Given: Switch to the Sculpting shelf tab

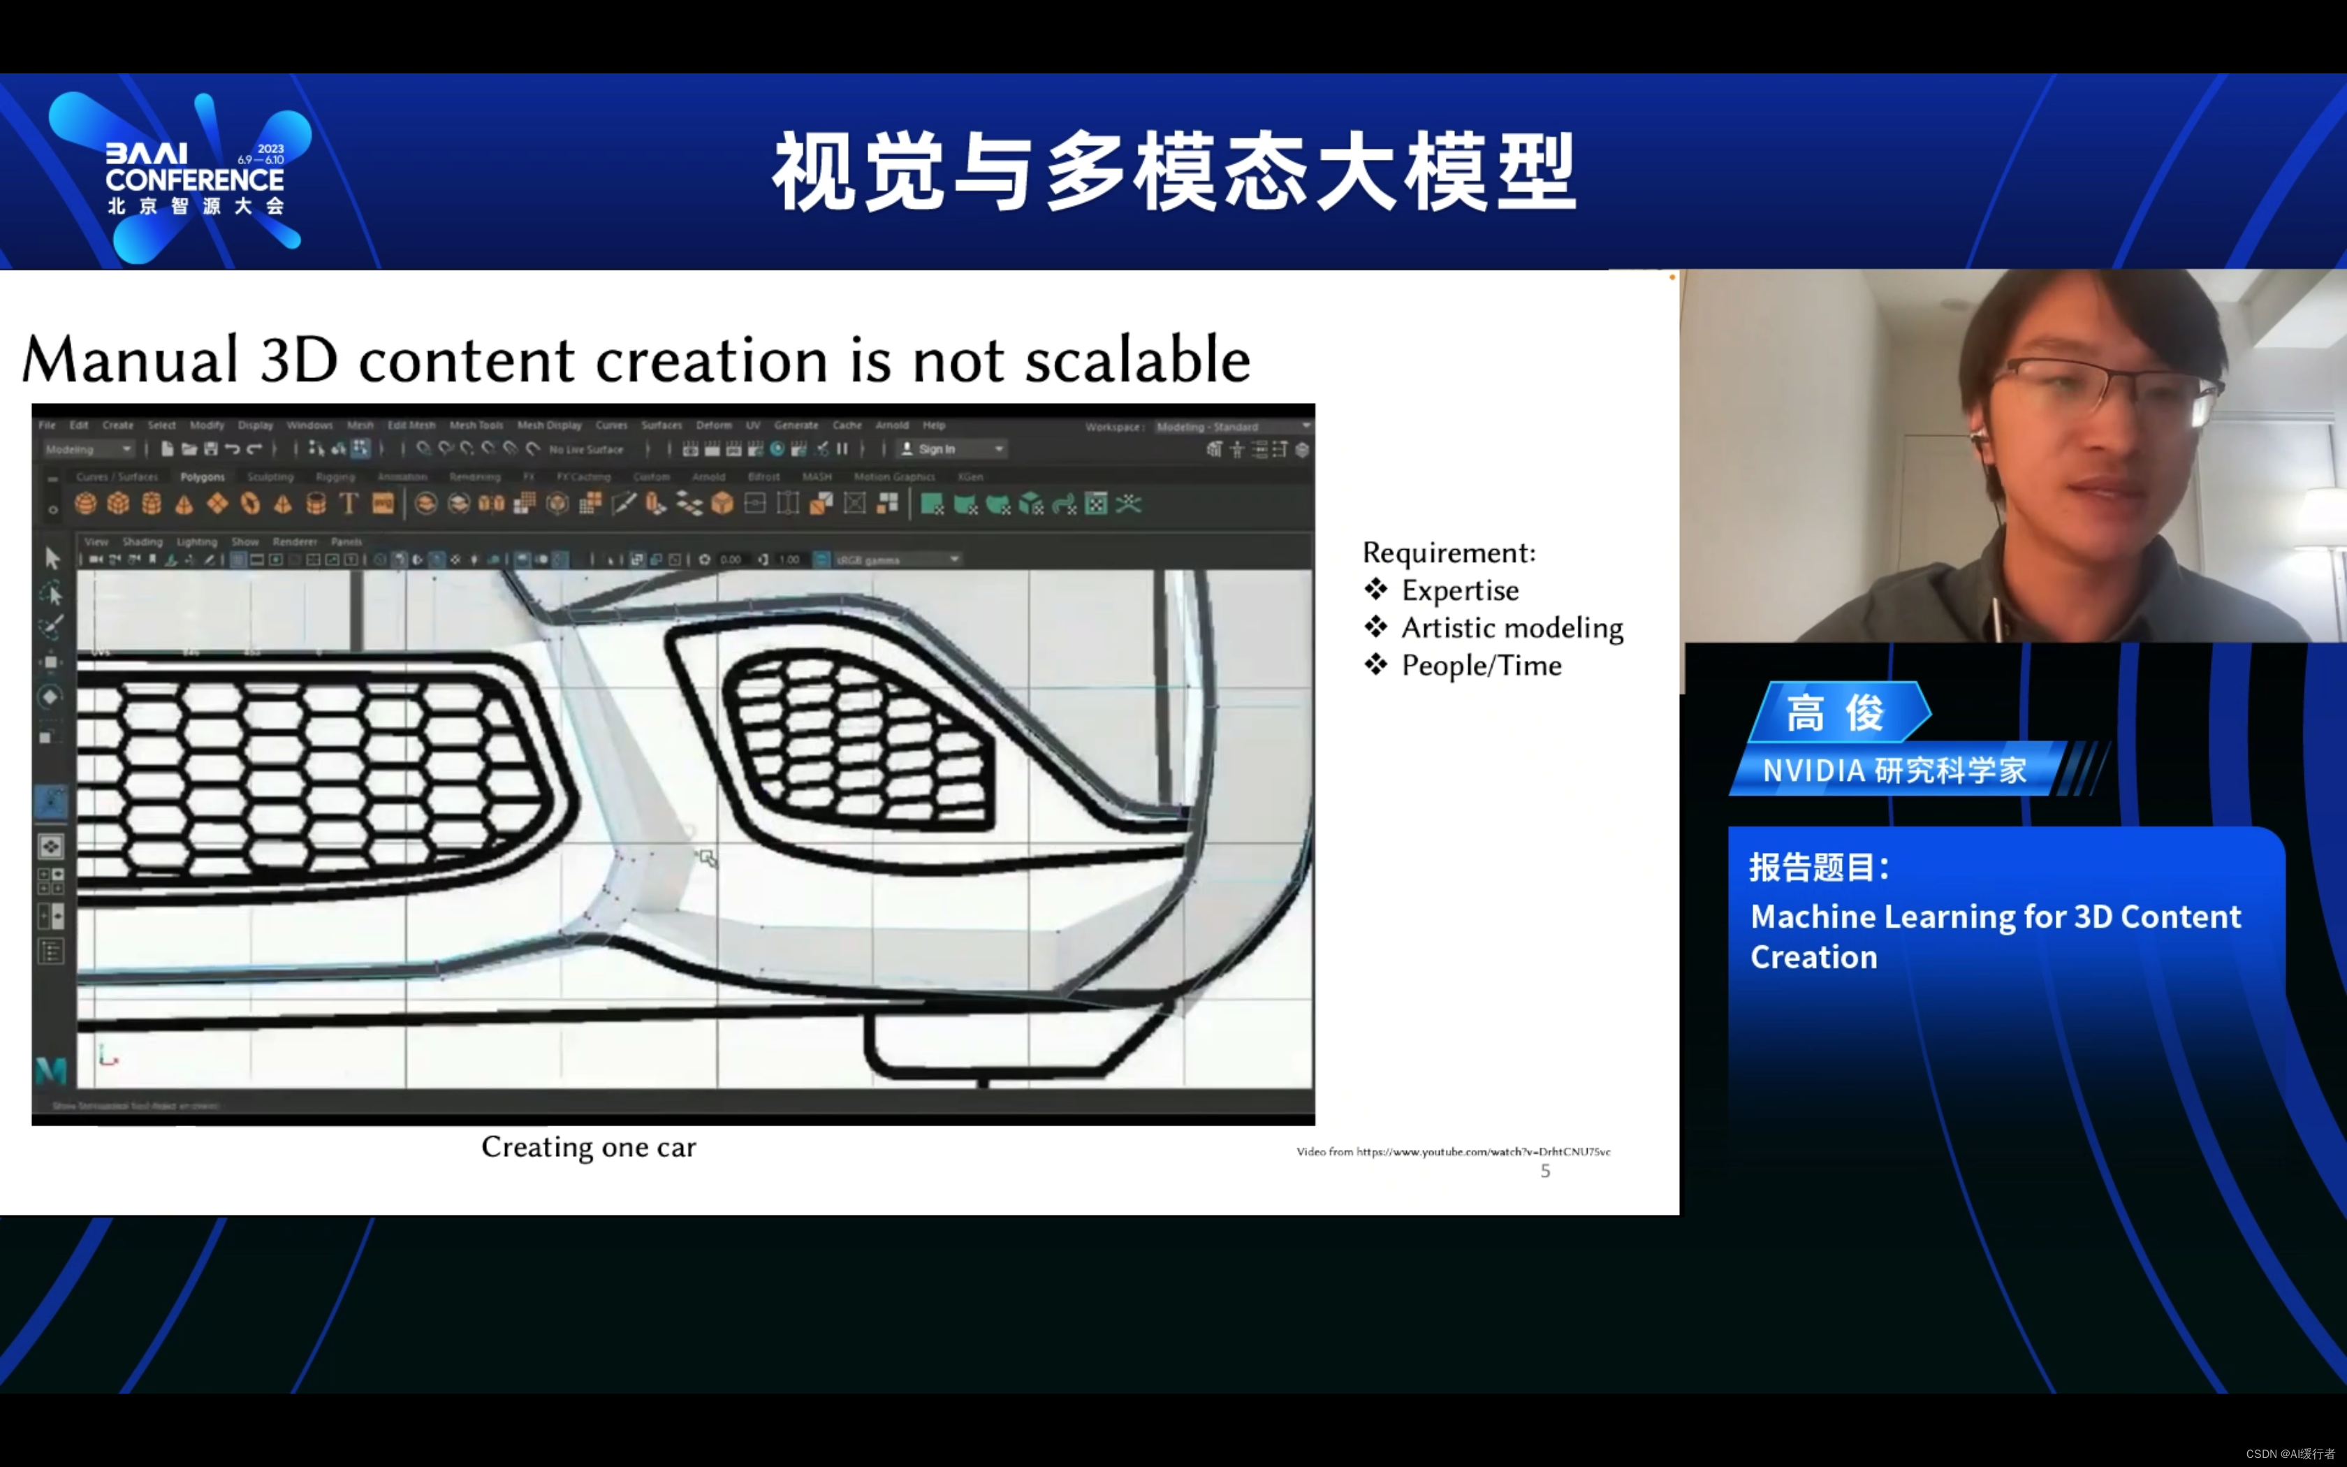Looking at the screenshot, I should (270, 477).
